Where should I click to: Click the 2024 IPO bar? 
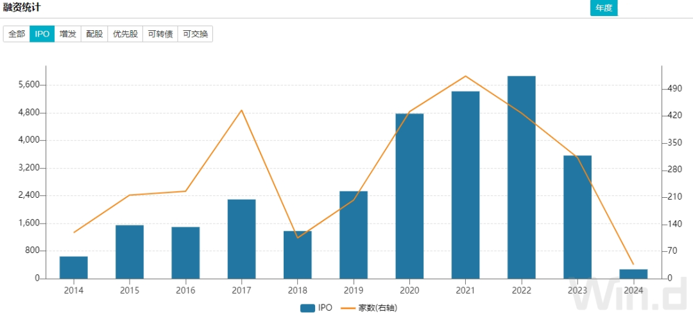pos(633,274)
